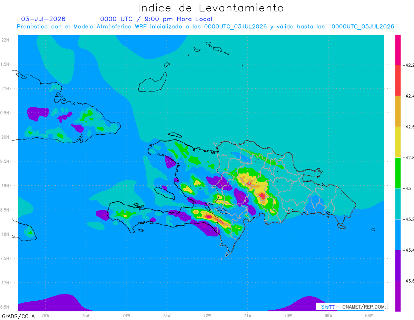Pick the pink top legend color segment
The width and height of the screenshot is (414, 320).
[x=398, y=50]
